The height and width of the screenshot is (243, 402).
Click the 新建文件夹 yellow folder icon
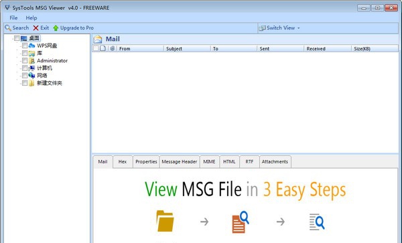tap(31, 83)
